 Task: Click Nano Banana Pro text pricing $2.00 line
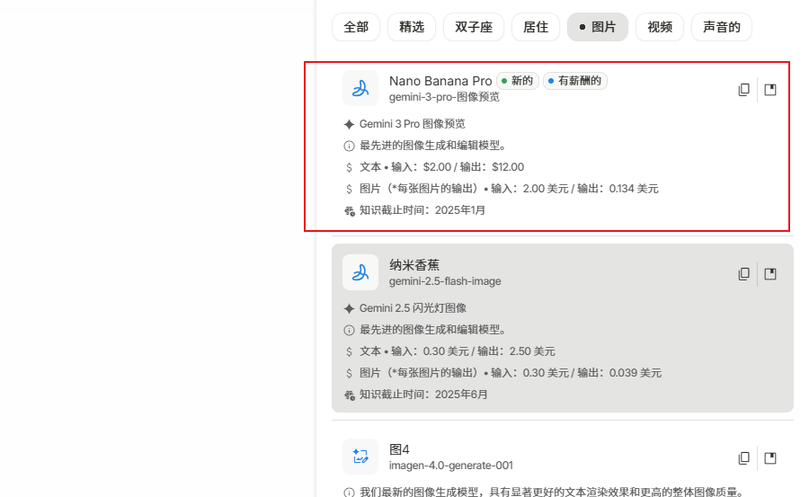coord(441,167)
